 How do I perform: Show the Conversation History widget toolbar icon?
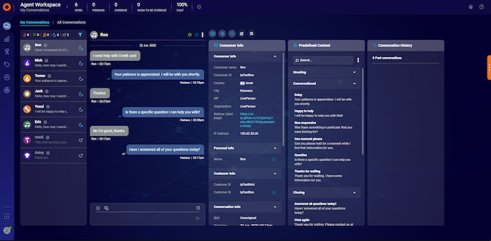(x=232, y=33)
